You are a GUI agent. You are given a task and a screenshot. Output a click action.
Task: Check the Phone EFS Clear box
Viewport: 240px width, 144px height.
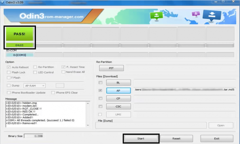coord(53,92)
